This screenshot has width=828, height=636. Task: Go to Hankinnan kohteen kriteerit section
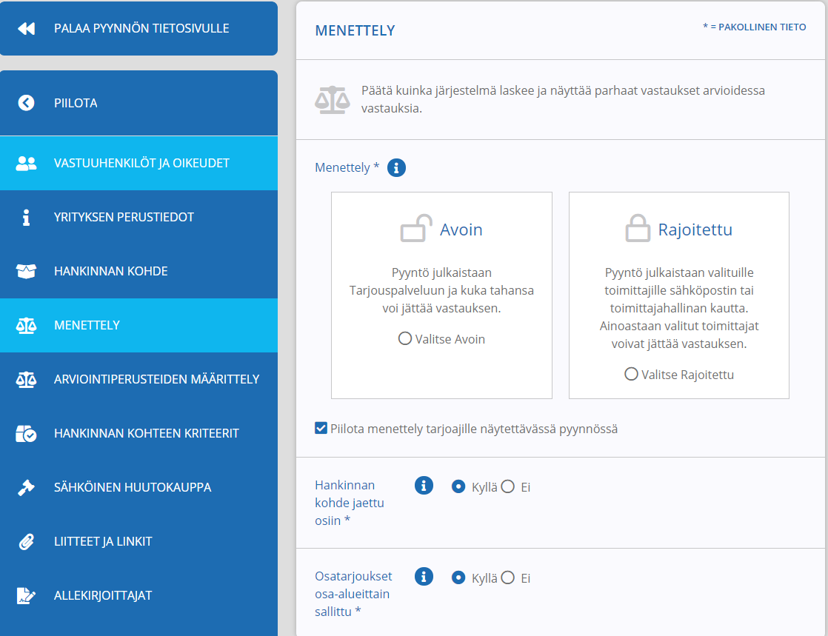coord(138,433)
